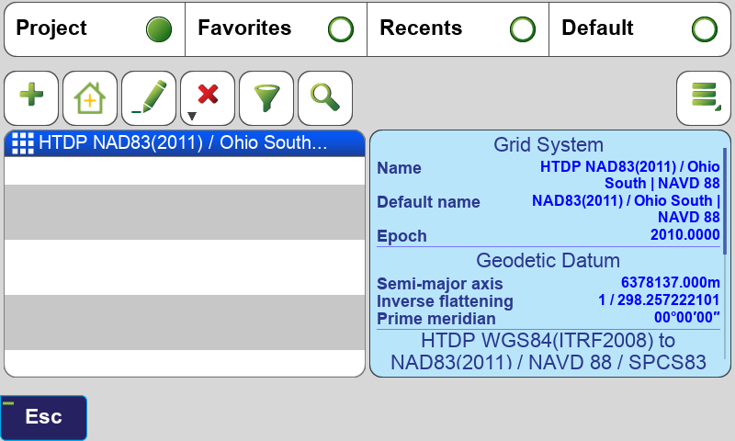Select the Project radio indicator
The width and height of the screenshot is (735, 441).
click(x=159, y=29)
